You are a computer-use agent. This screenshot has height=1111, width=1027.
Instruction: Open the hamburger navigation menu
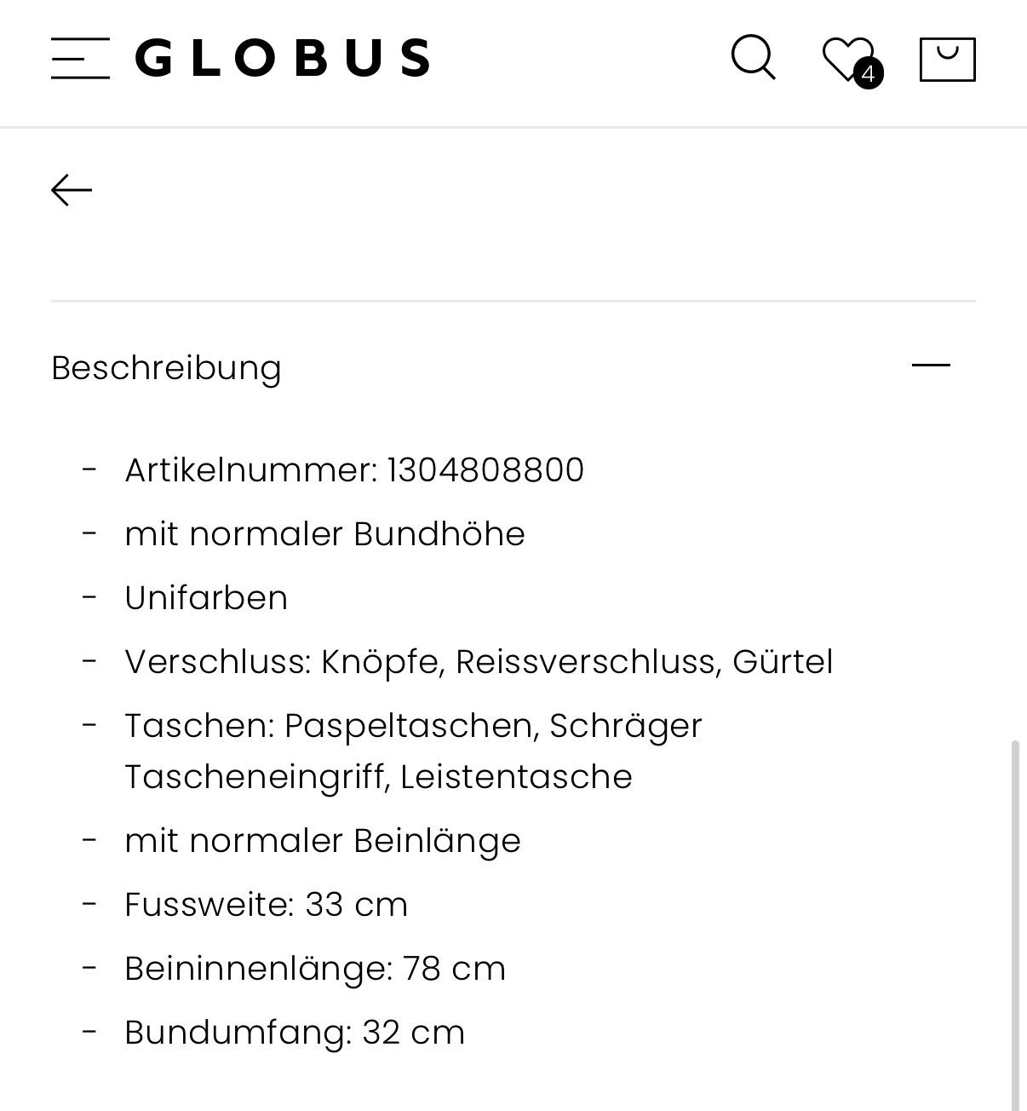80,59
